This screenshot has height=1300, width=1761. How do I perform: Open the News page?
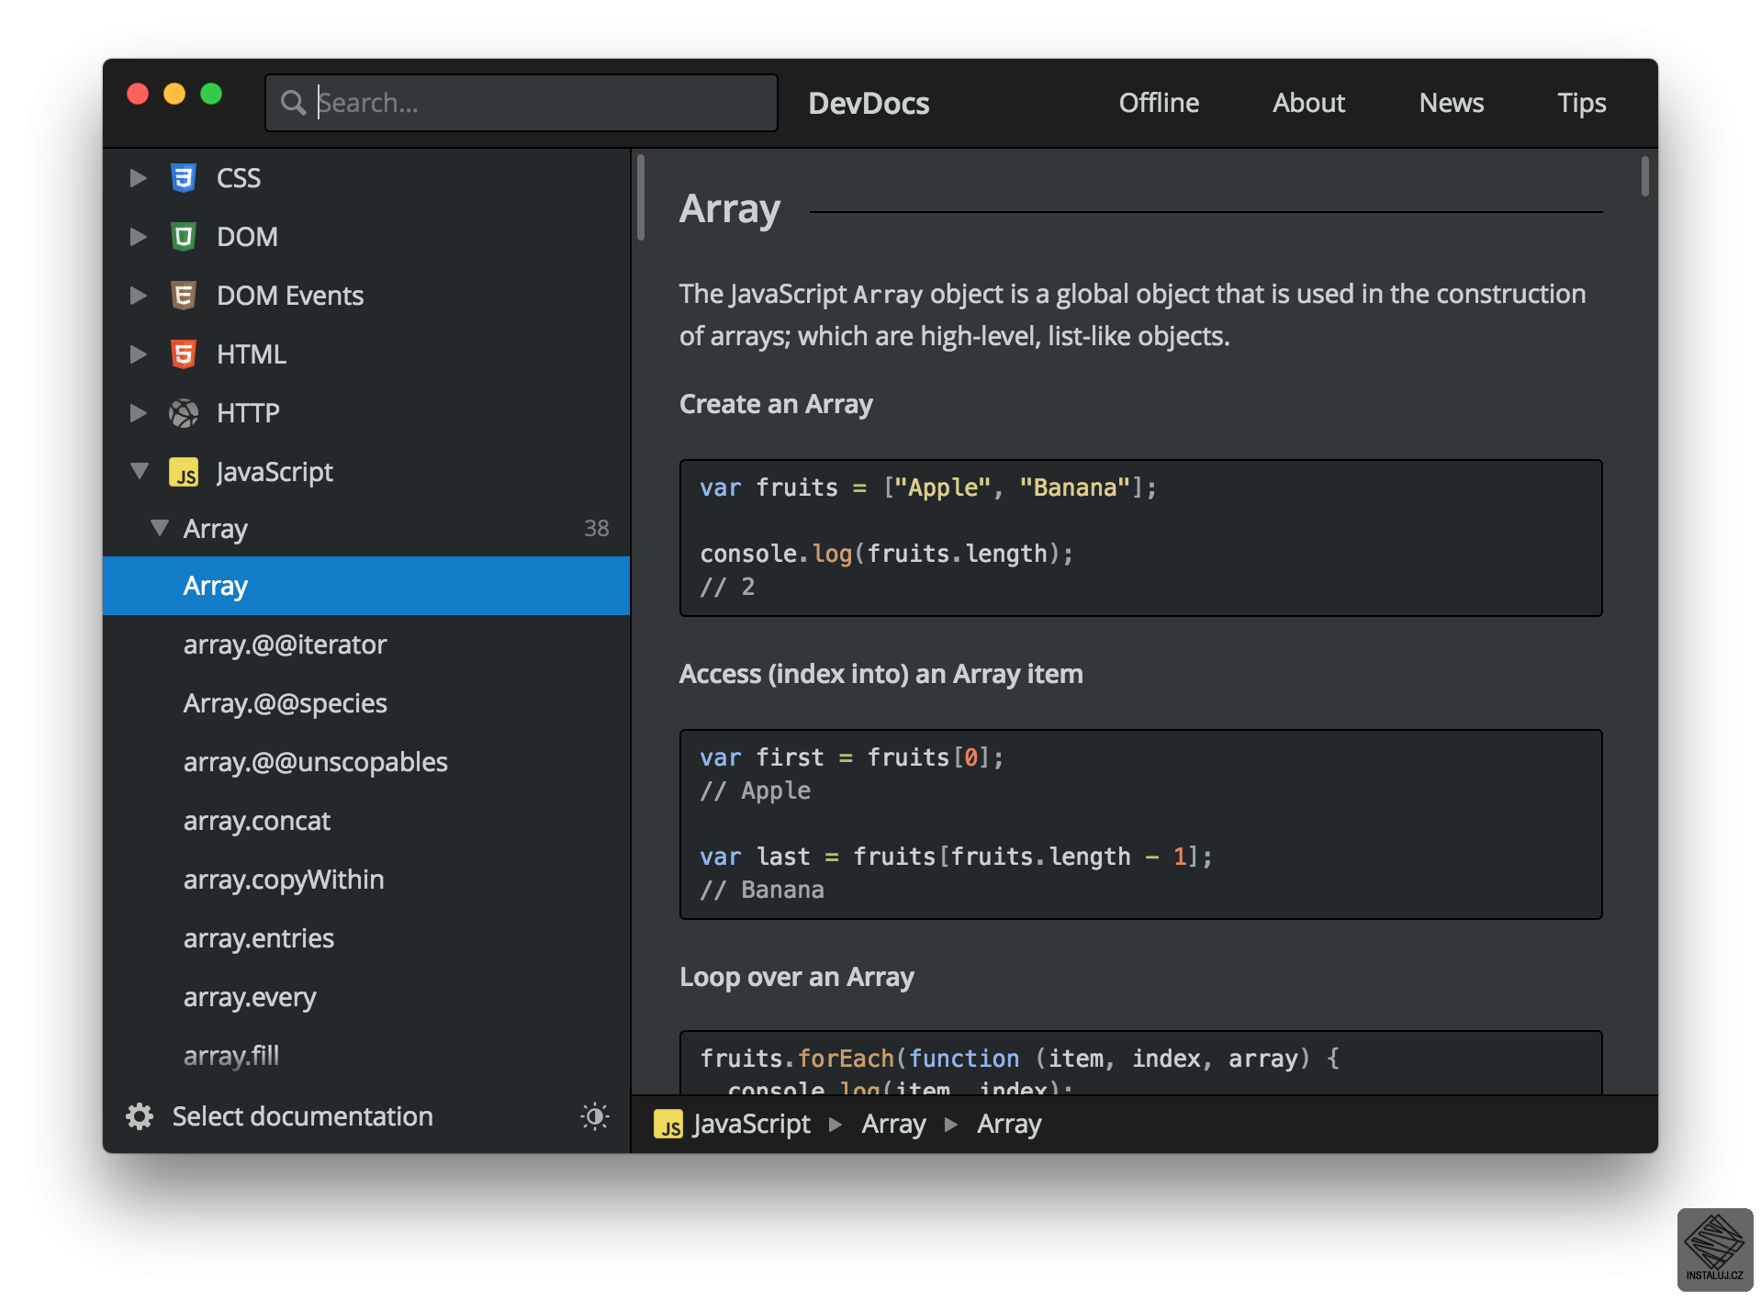(x=1451, y=103)
